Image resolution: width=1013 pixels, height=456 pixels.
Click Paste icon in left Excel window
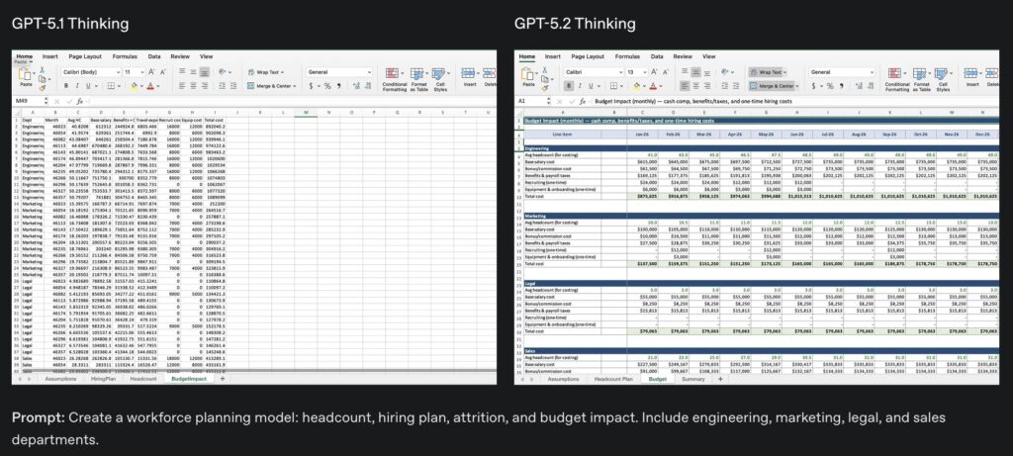(24, 77)
